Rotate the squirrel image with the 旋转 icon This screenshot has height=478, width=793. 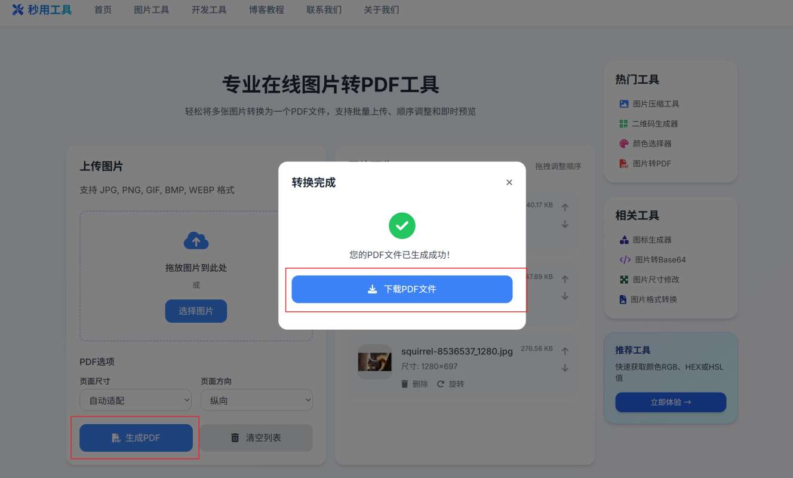[441, 384]
